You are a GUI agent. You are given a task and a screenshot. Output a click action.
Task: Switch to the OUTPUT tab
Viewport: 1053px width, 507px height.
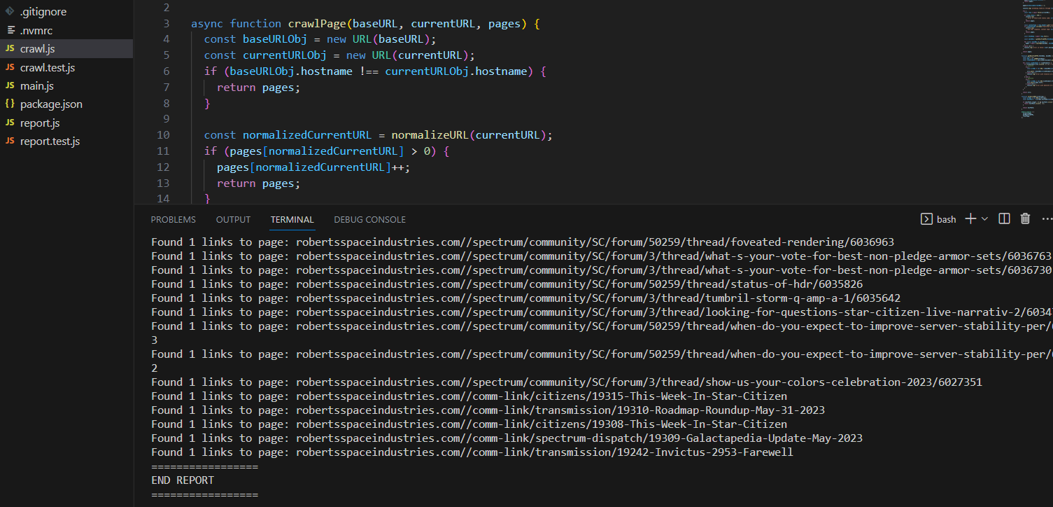[233, 220]
